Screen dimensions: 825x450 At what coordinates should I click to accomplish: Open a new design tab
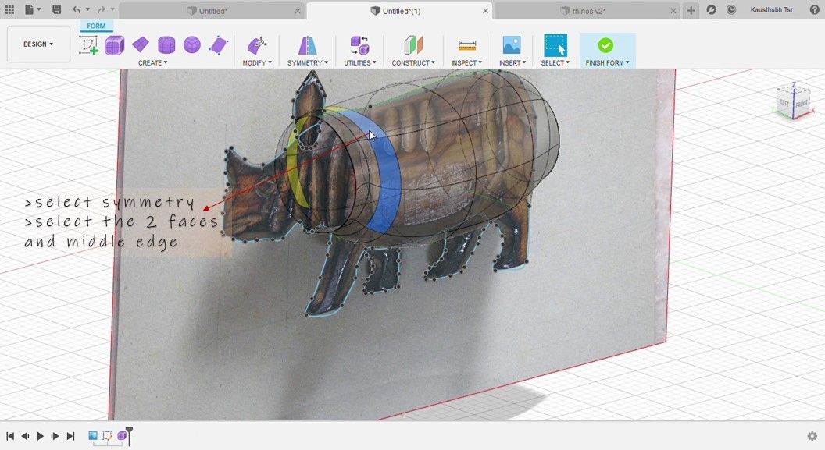tap(691, 10)
